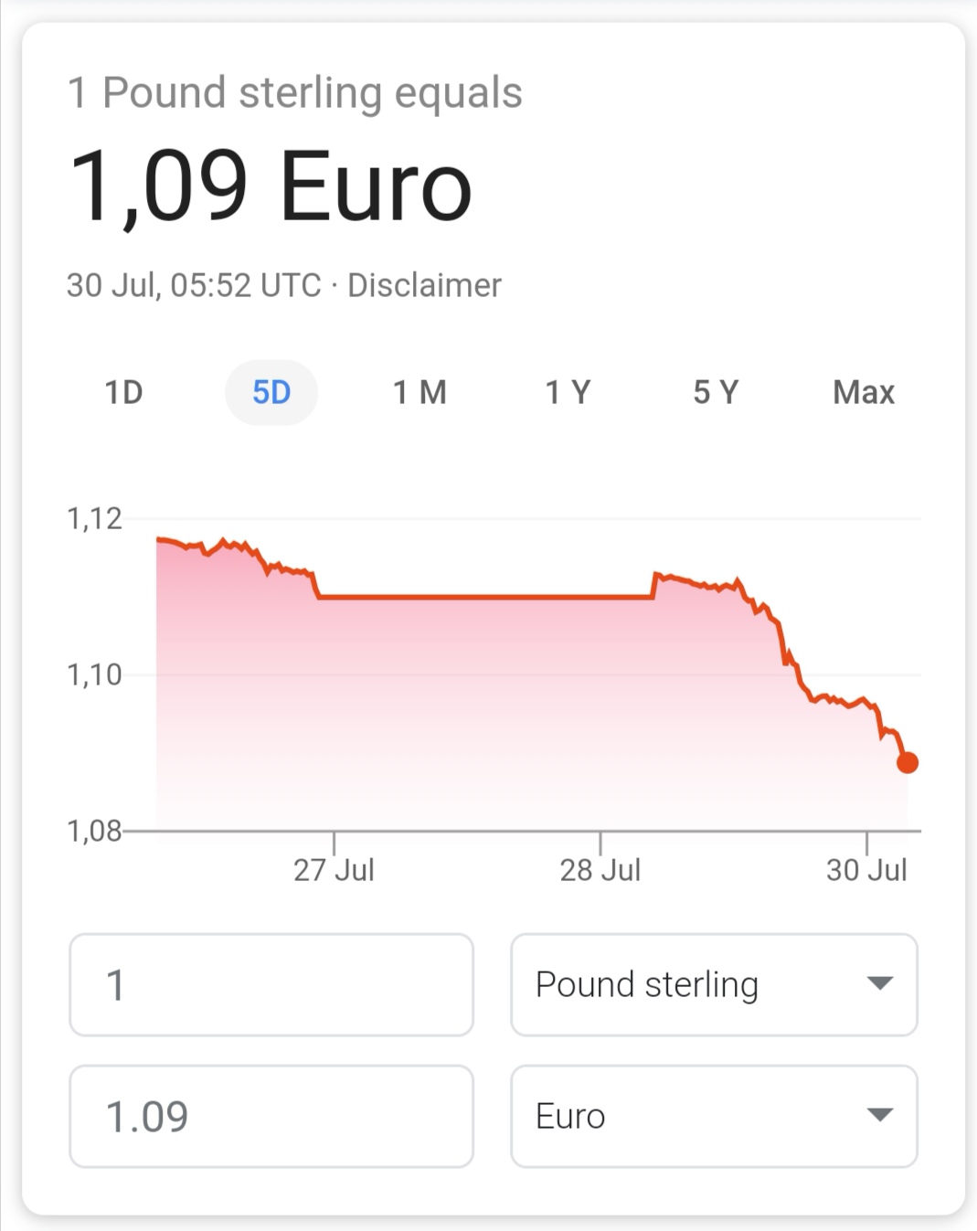Click the 1,10 gridline on the chart
977x1231 pixels.
521,674
